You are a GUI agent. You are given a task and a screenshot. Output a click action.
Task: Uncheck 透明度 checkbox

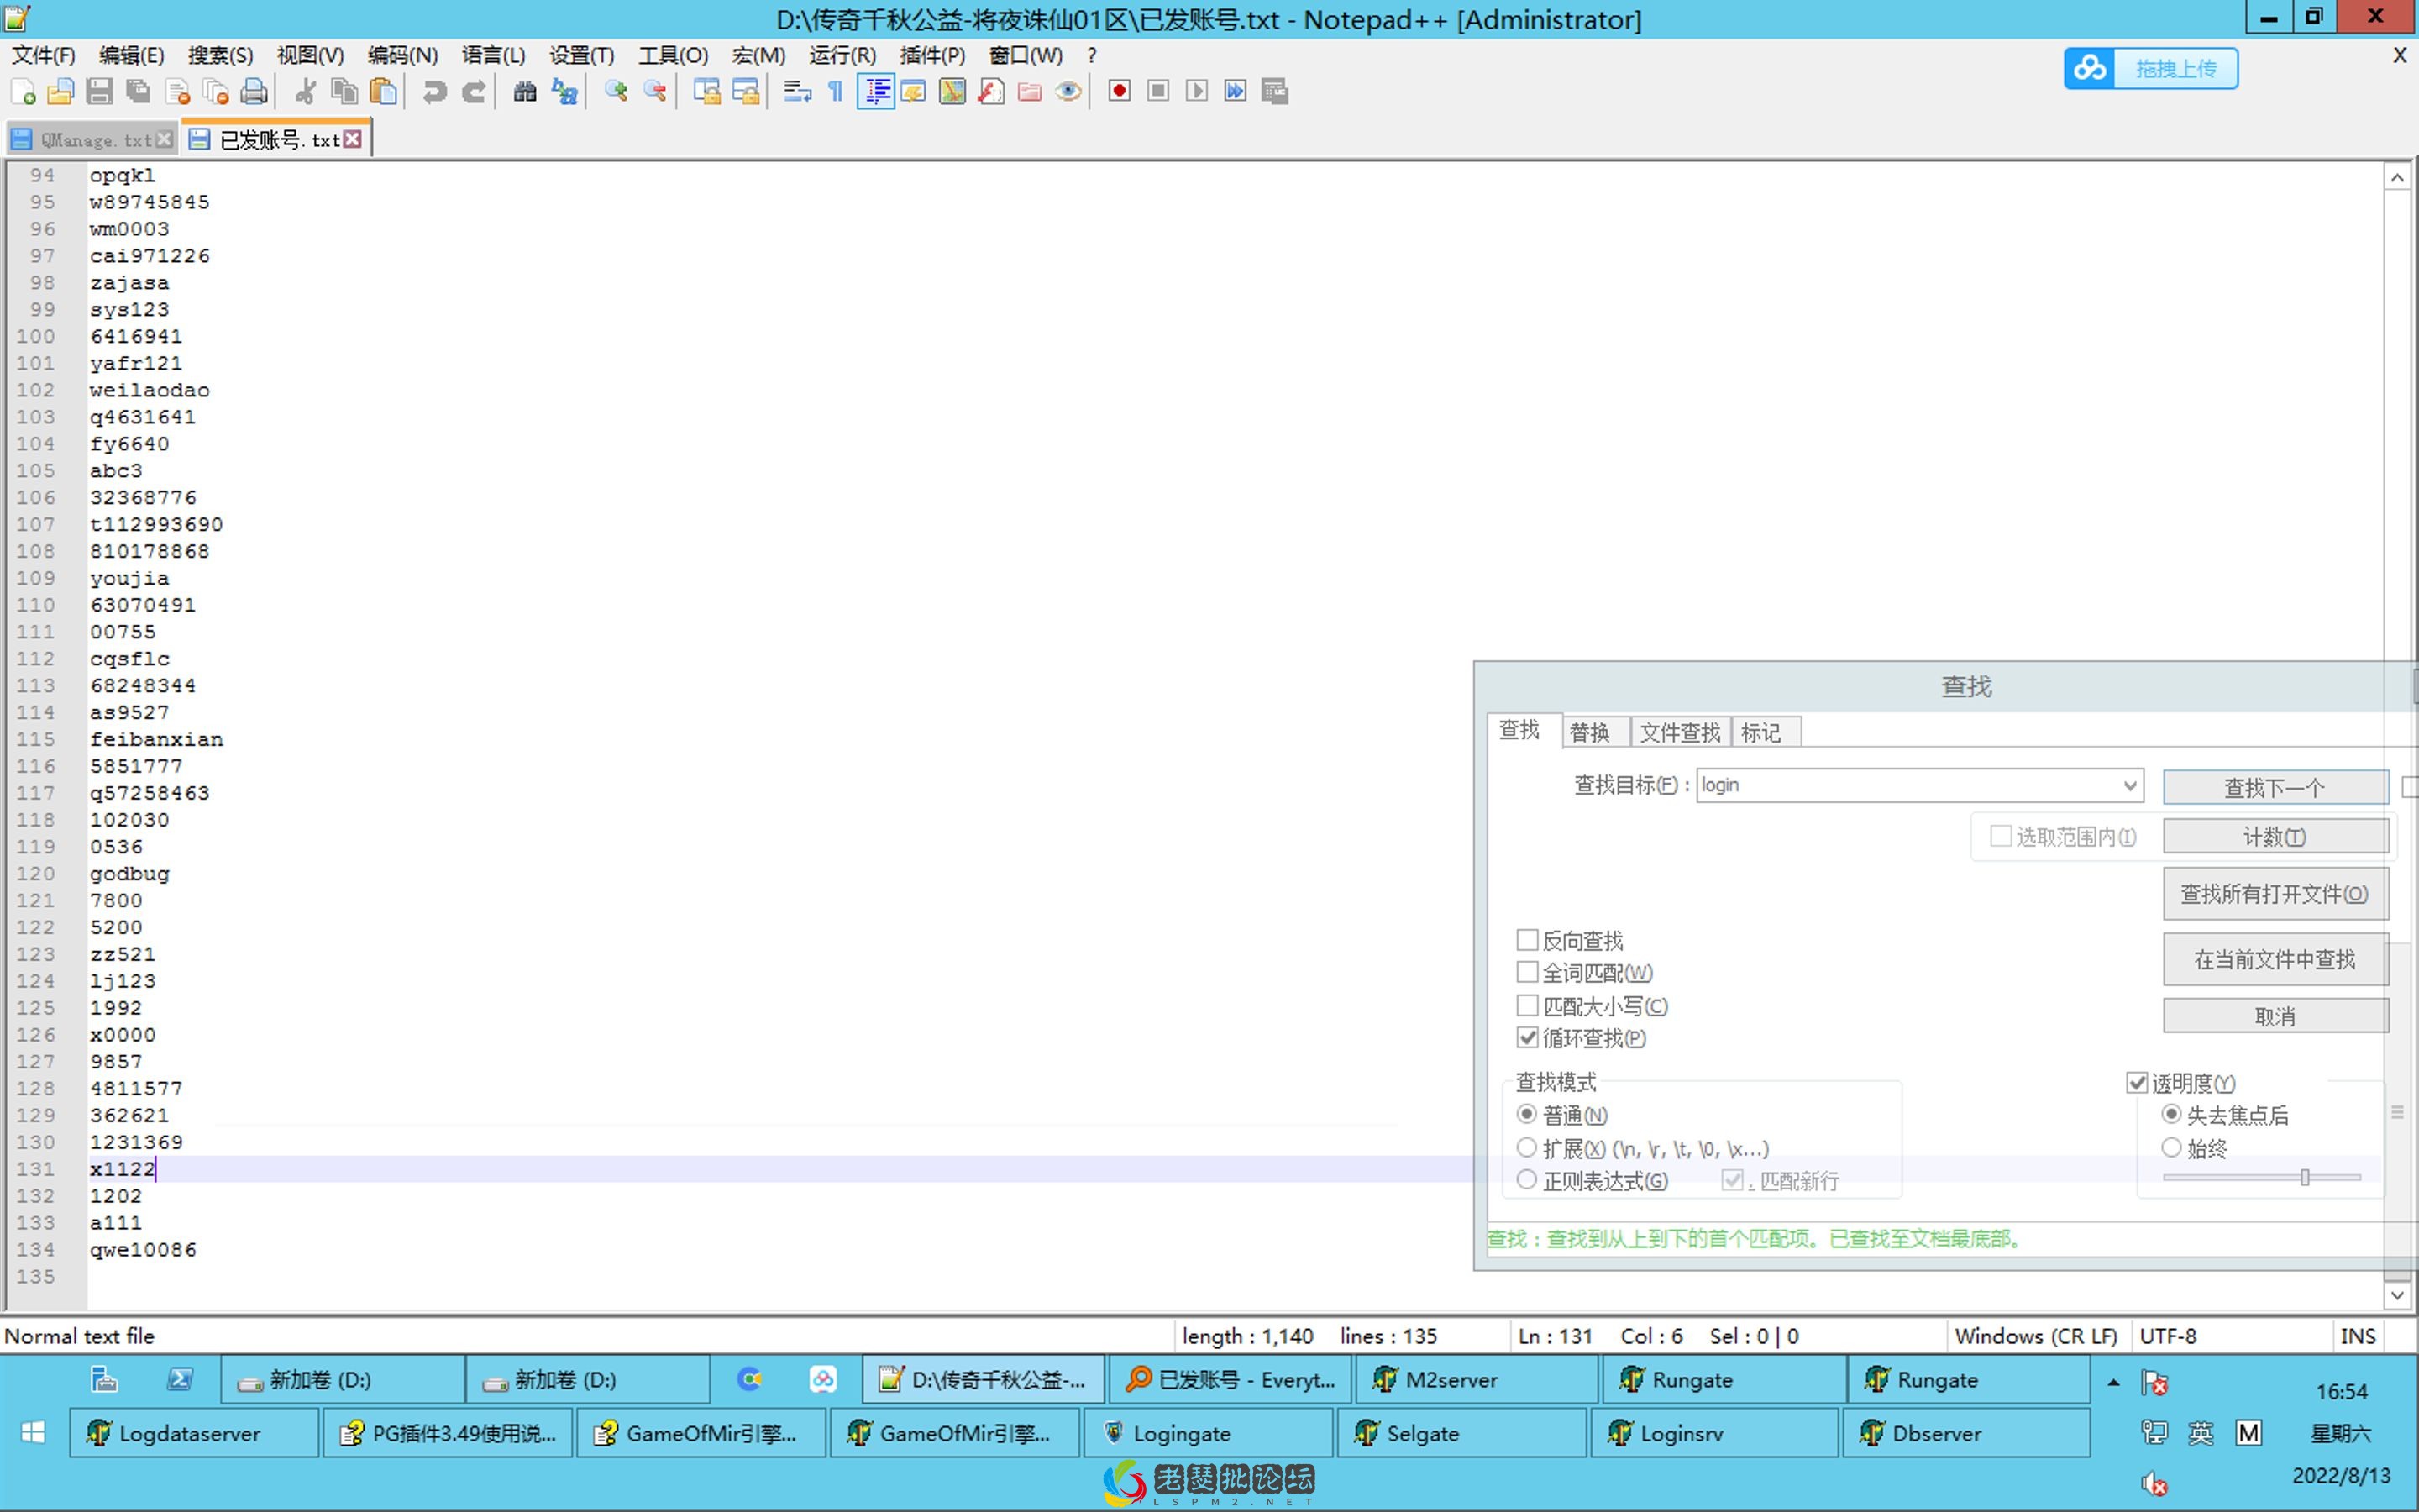2137,1083
